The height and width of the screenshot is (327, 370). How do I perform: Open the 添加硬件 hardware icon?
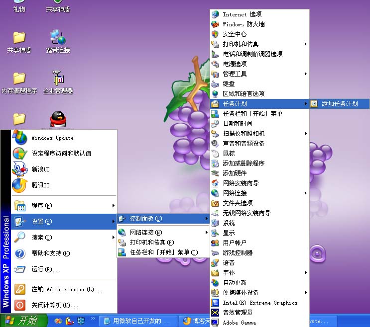point(215,173)
